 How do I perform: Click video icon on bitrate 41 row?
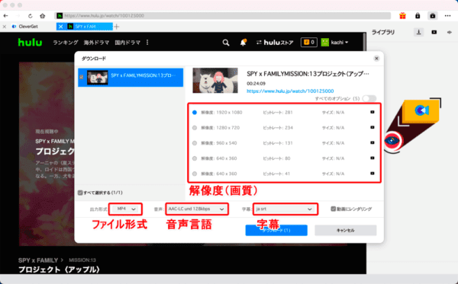coord(373,174)
